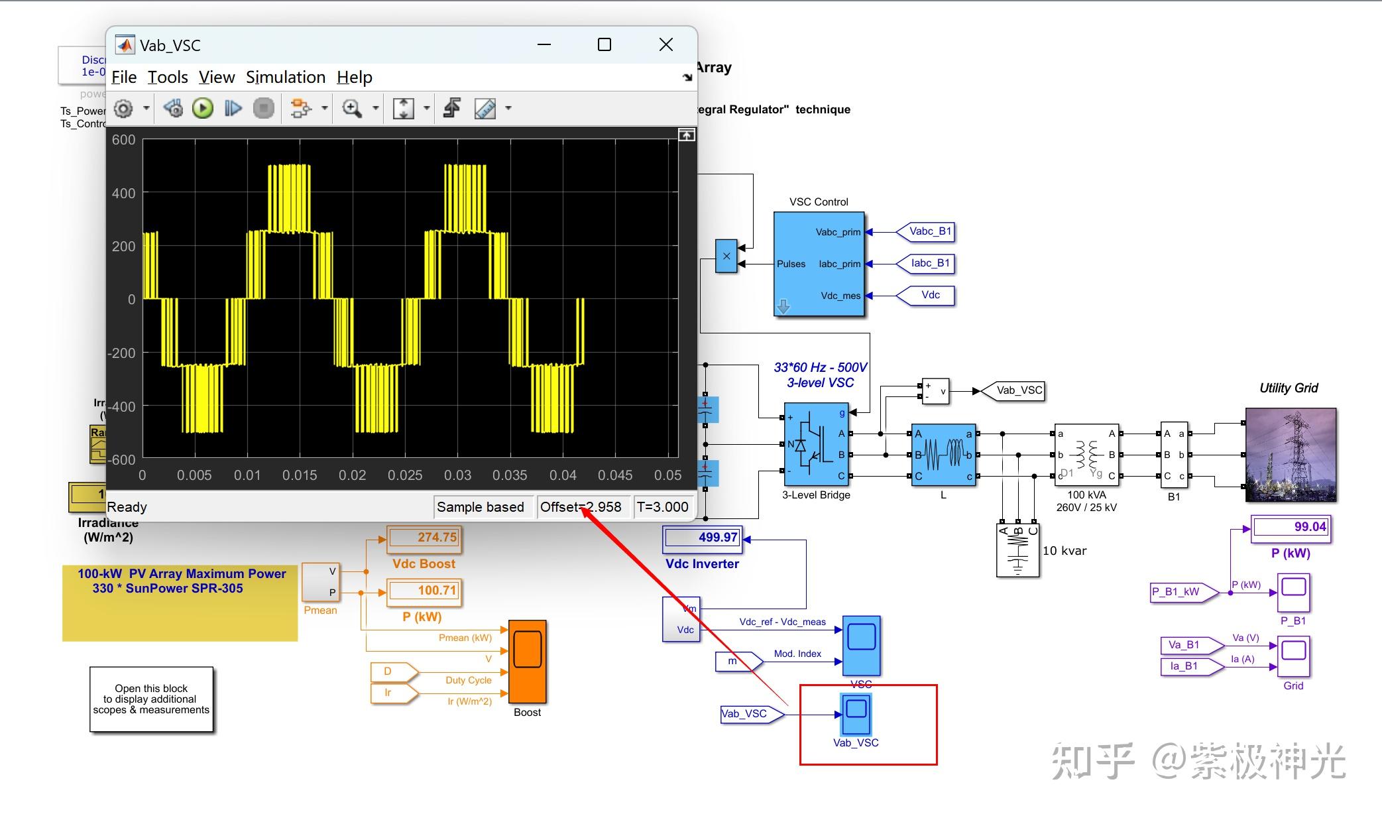Click the Vdc Inverter display showing 499.97
Image resolution: width=1382 pixels, height=816 pixels.
tap(701, 538)
